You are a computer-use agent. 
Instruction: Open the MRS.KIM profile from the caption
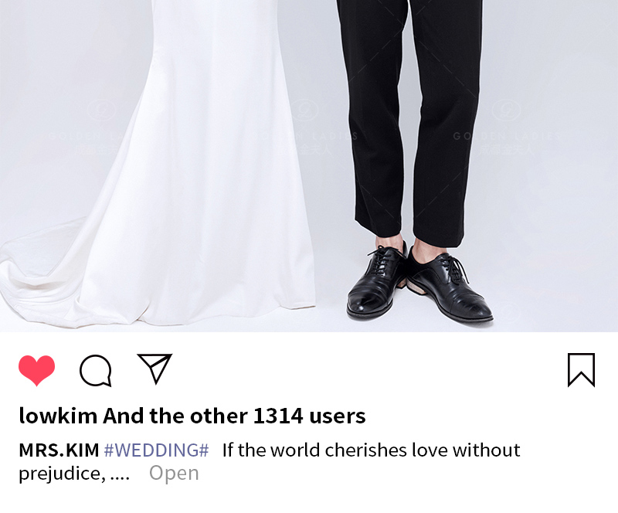[x=59, y=450]
